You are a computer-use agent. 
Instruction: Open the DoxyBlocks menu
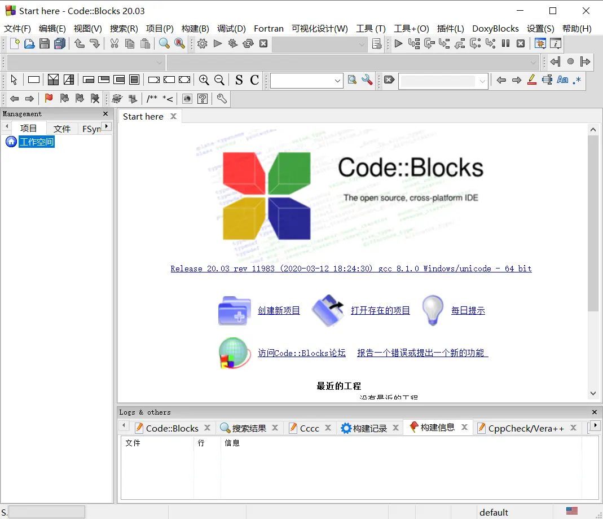[495, 28]
